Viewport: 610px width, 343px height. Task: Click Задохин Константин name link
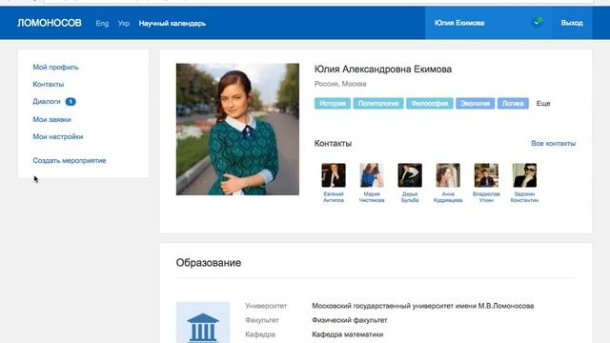[524, 197]
